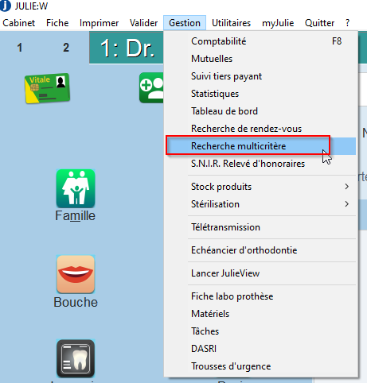Click the Carte Vitale card icon
The image size is (367, 383).
click(47, 88)
